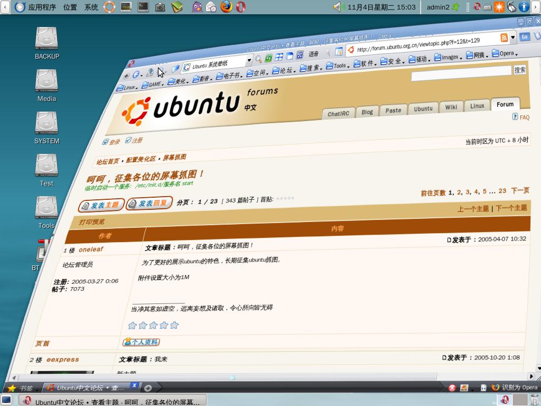Switch to the Wiki tab
The height and width of the screenshot is (406, 541).
click(x=451, y=107)
